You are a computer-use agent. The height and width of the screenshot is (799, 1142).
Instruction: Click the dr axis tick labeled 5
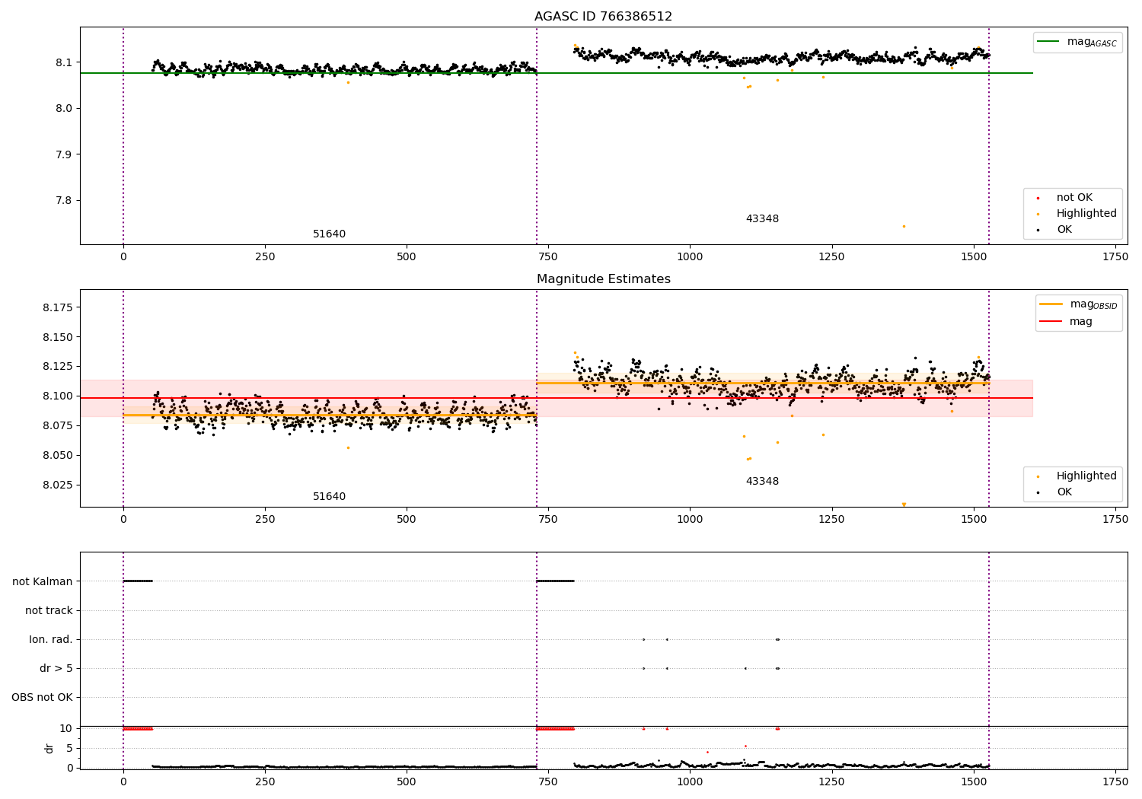[69, 748]
